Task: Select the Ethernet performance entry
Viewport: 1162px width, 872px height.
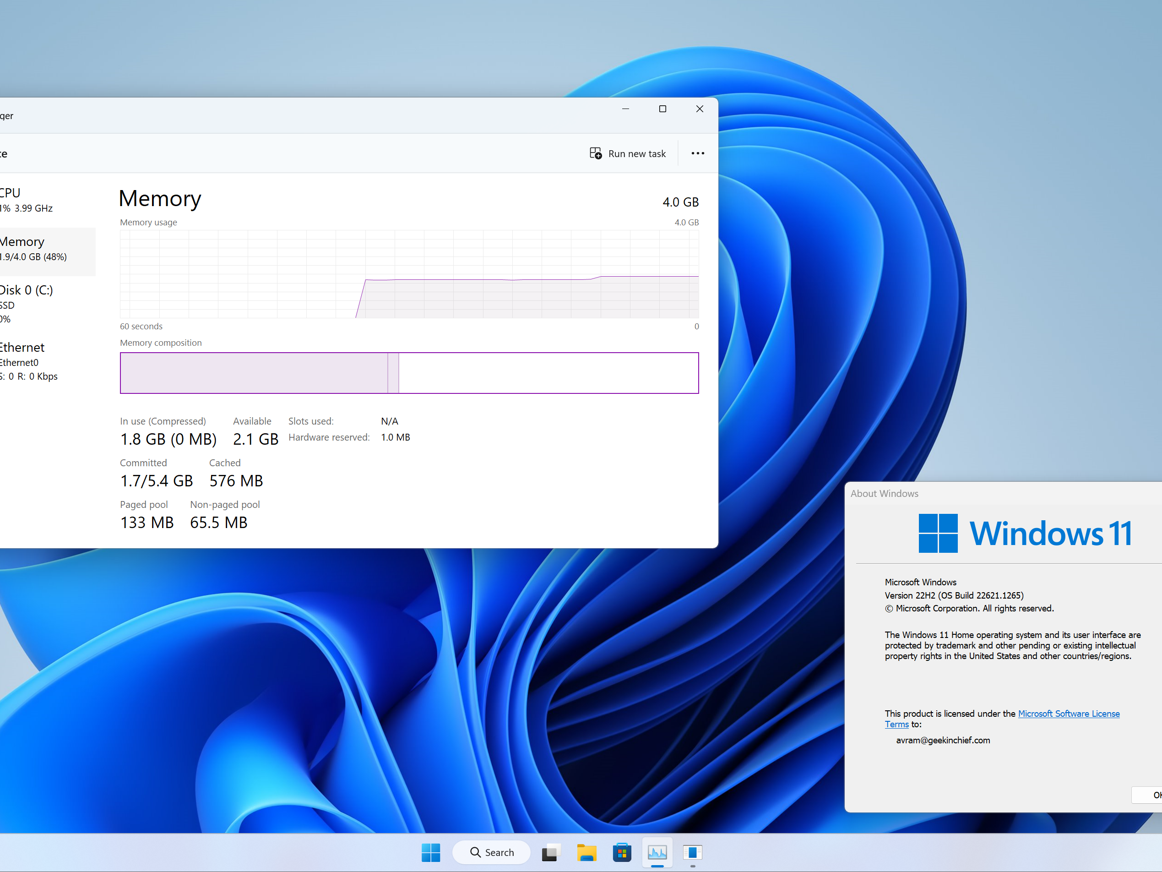Action: point(29,360)
